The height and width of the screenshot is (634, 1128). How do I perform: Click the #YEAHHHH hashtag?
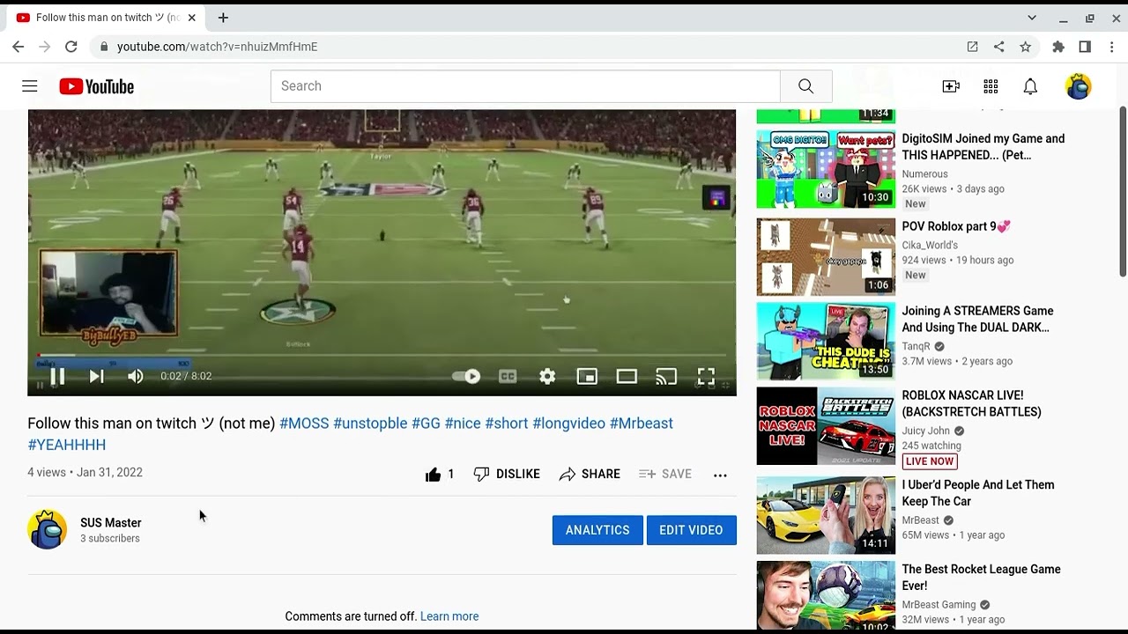[x=67, y=446]
